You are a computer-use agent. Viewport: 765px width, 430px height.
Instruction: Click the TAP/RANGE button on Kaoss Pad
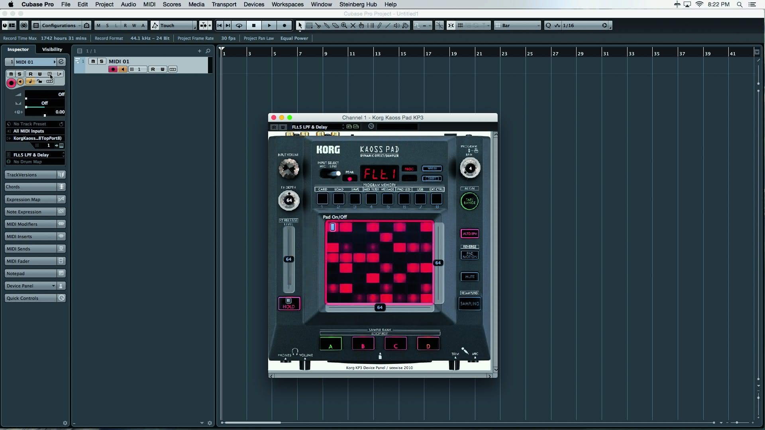click(469, 201)
